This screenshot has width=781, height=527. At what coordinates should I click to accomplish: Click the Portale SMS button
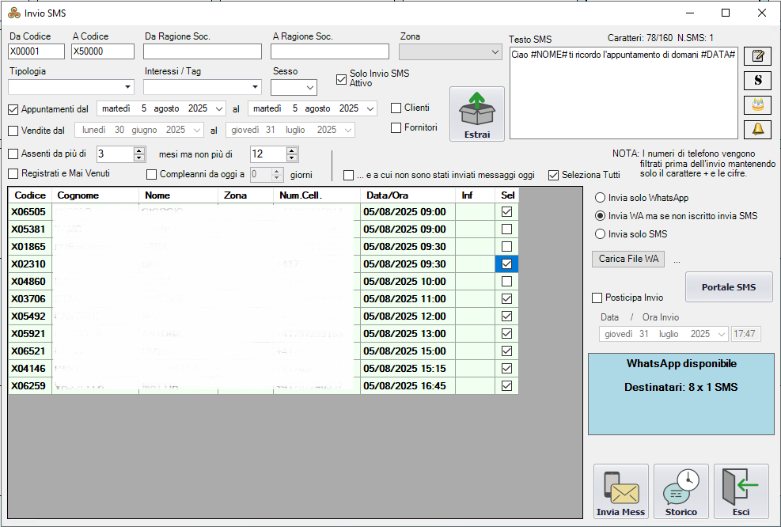coord(728,287)
